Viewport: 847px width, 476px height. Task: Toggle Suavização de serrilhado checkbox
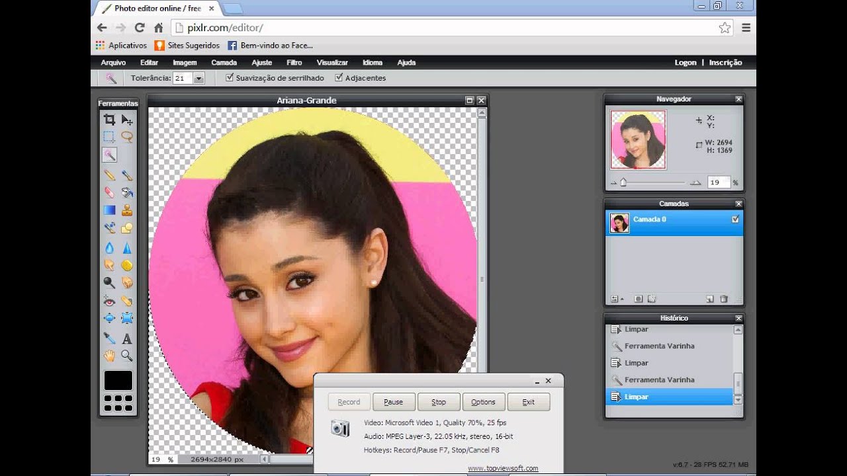[x=230, y=77]
